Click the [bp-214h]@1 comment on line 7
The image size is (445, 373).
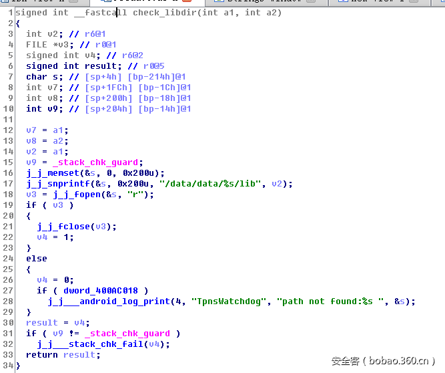[156, 77]
